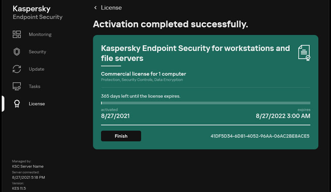This screenshot has height=192, width=331.
Task: Click the Monitoring dashboard icon
Action: 17,34
